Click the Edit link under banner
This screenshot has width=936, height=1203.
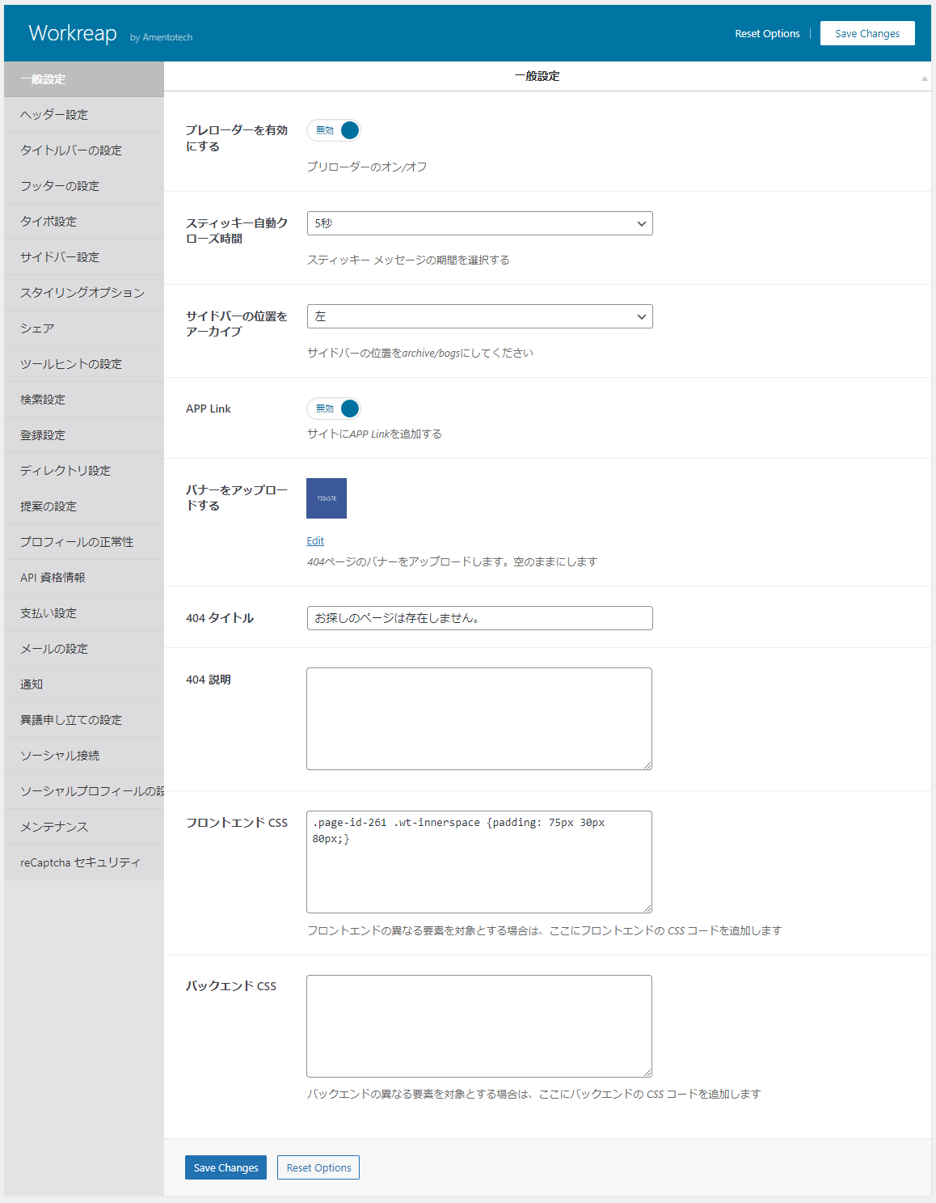click(x=315, y=541)
